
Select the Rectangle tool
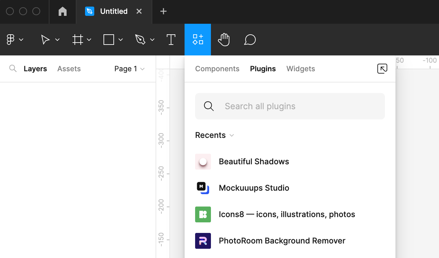click(109, 40)
